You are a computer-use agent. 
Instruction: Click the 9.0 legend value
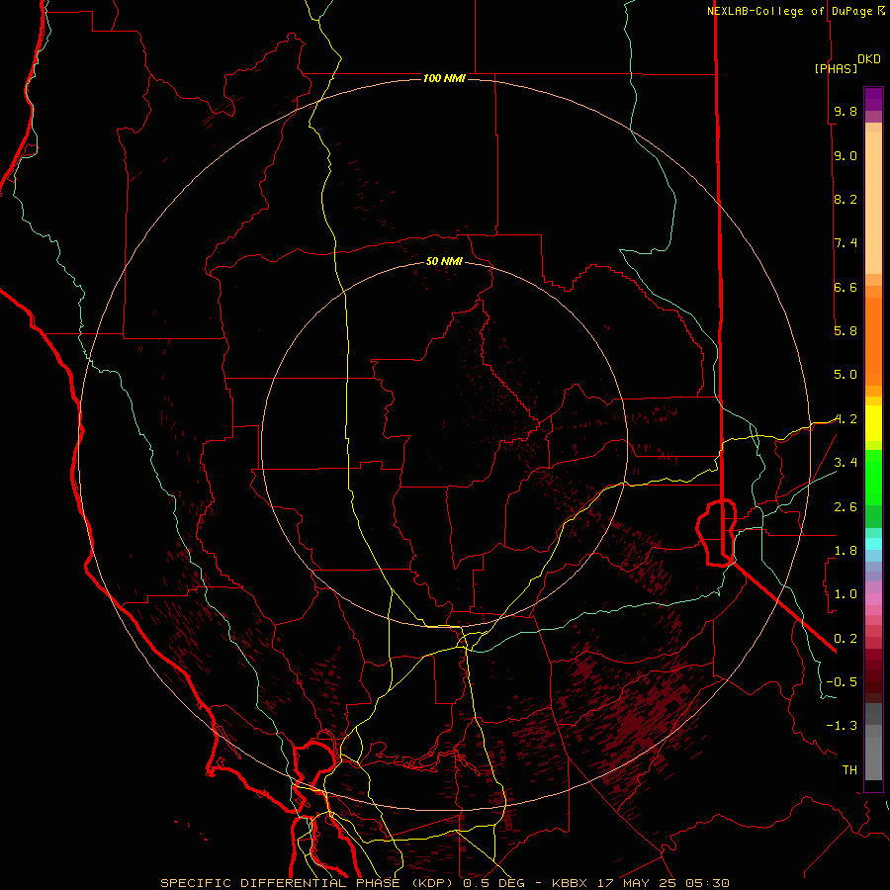click(845, 155)
